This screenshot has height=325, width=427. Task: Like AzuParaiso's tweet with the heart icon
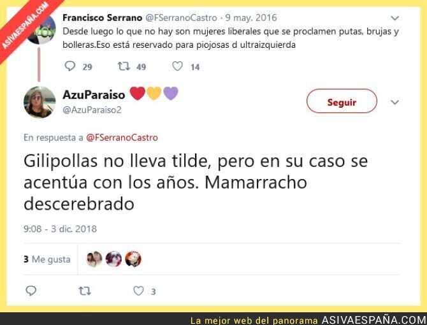click(138, 291)
